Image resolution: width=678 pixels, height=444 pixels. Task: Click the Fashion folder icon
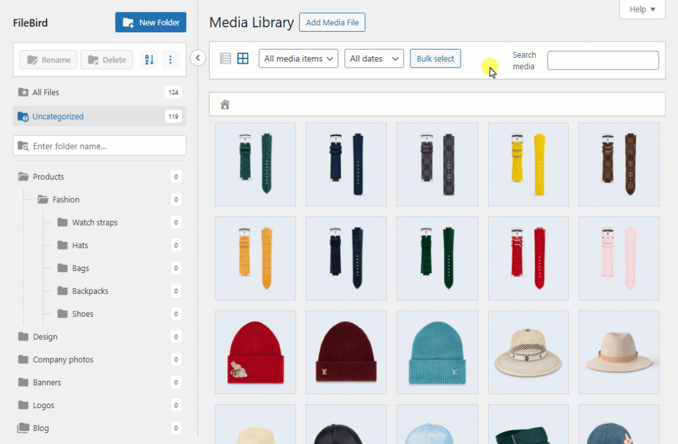point(43,199)
